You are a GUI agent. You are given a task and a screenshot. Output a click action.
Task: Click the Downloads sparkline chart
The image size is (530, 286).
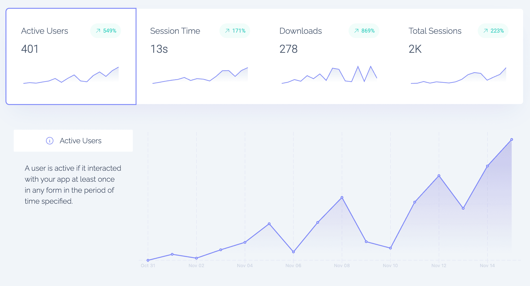tap(329, 75)
